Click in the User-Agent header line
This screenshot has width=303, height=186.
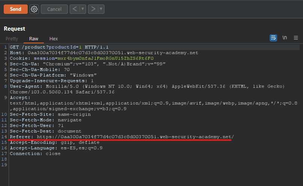[x=112, y=87]
